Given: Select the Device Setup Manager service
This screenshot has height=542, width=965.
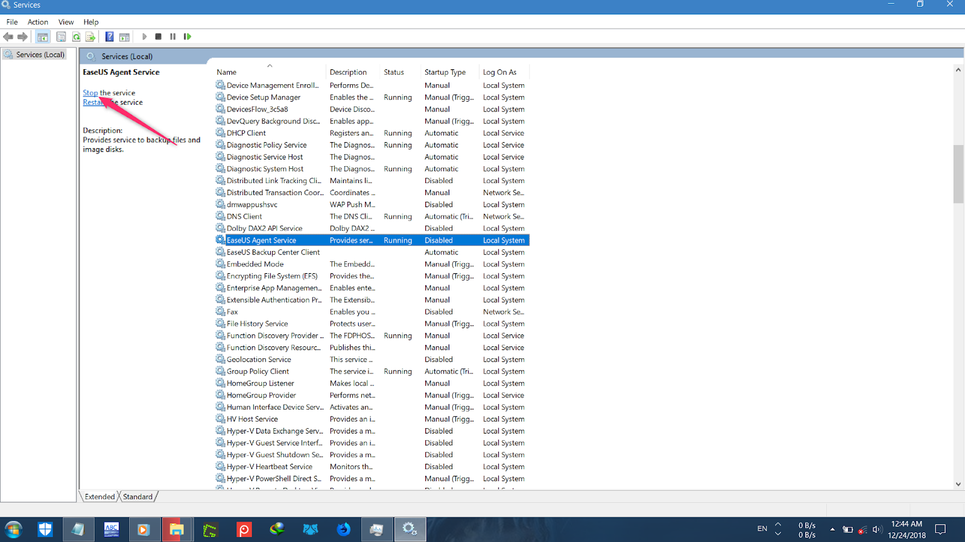Looking at the screenshot, I should [372, 98].
